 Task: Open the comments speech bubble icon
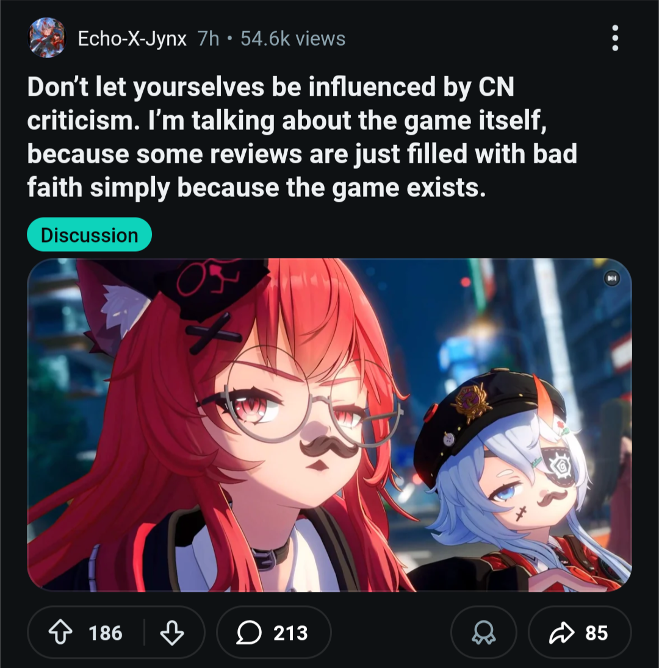(249, 632)
